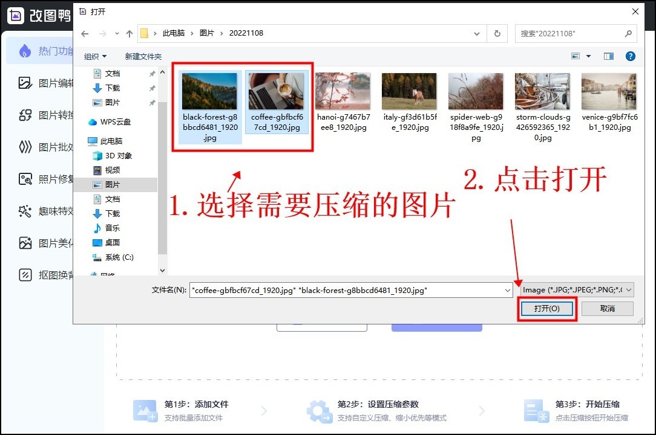The image size is (656, 435).
Task: Select the hanoi-g7467b7ee8 thumbnail
Action: coord(343,91)
